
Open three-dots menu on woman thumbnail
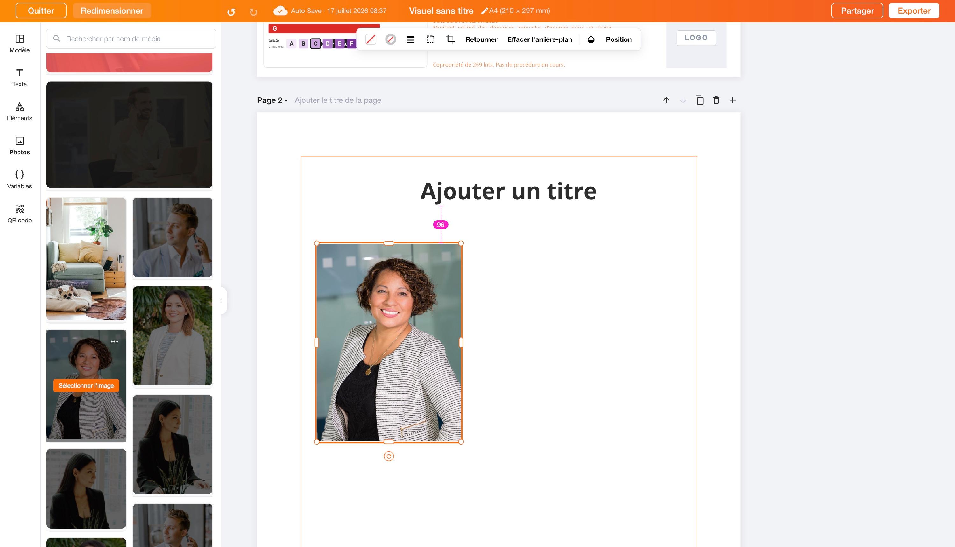pyautogui.click(x=114, y=341)
